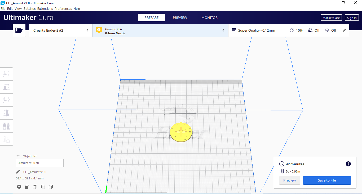This screenshot has width=362, height=194.
Task: Switch to top view cube icon
Action: (x=35, y=187)
